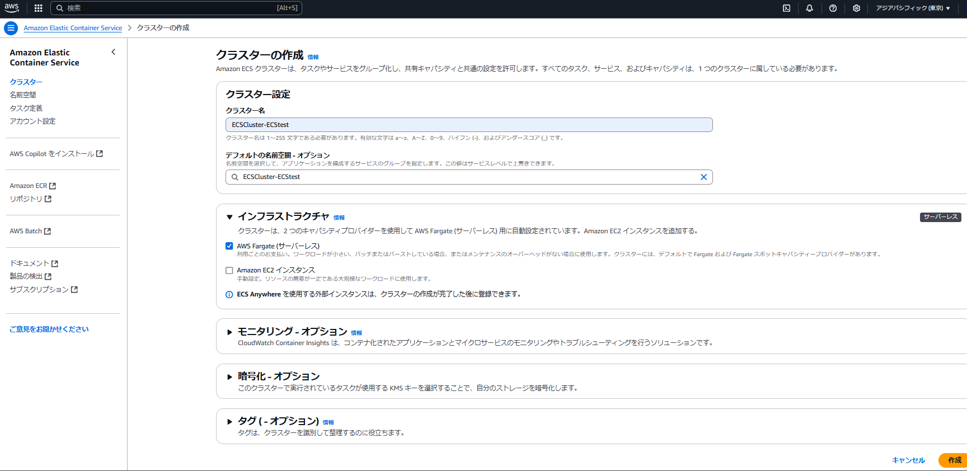This screenshot has width=967, height=471.
Task: Open the リポジトリ external link
Action: tap(30, 199)
